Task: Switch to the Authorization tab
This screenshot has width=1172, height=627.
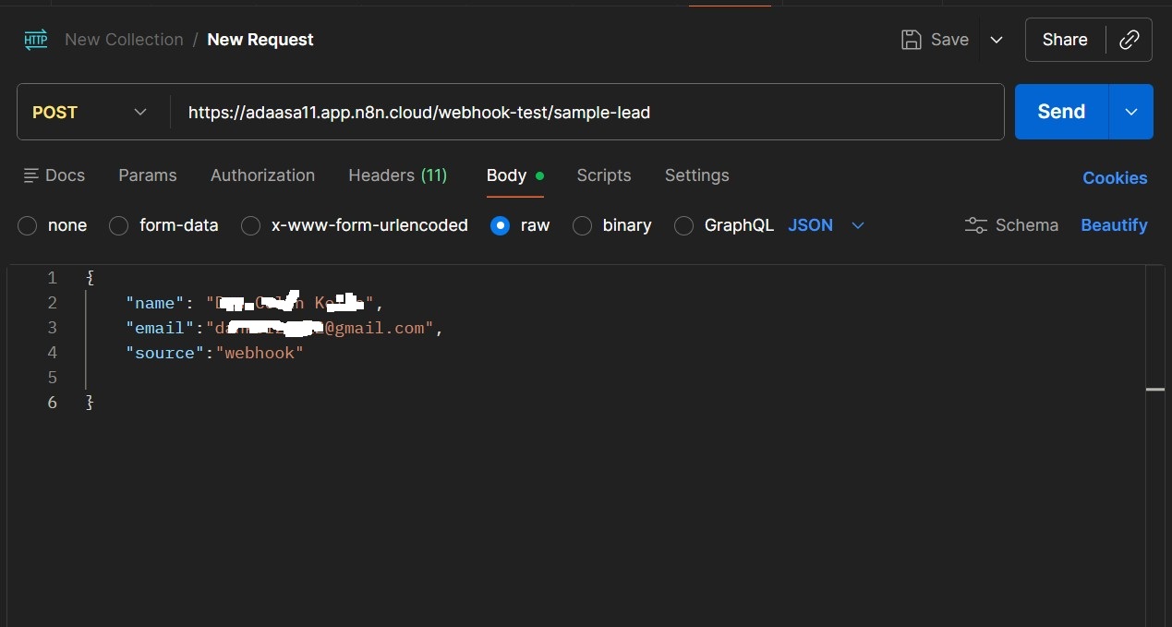Action: [262, 175]
